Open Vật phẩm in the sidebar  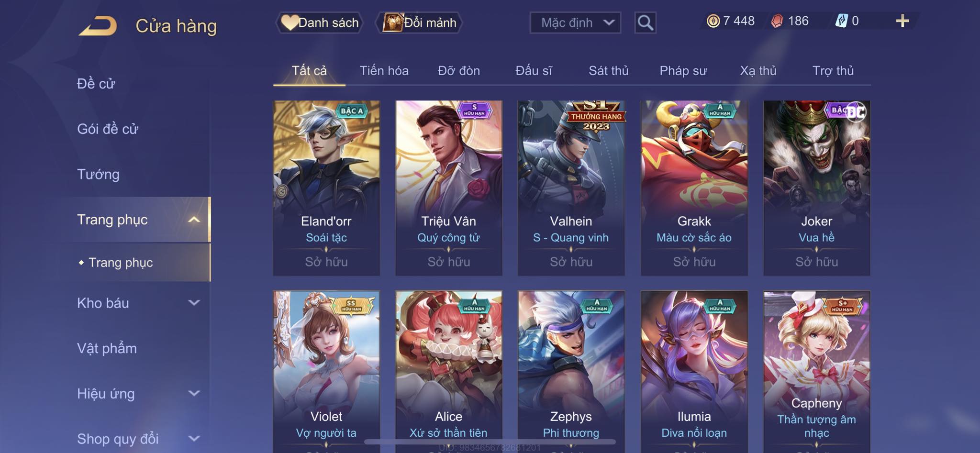107,348
